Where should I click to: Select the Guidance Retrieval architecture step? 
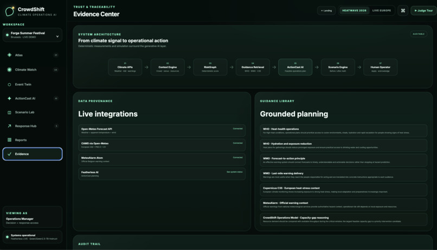(x=253, y=67)
